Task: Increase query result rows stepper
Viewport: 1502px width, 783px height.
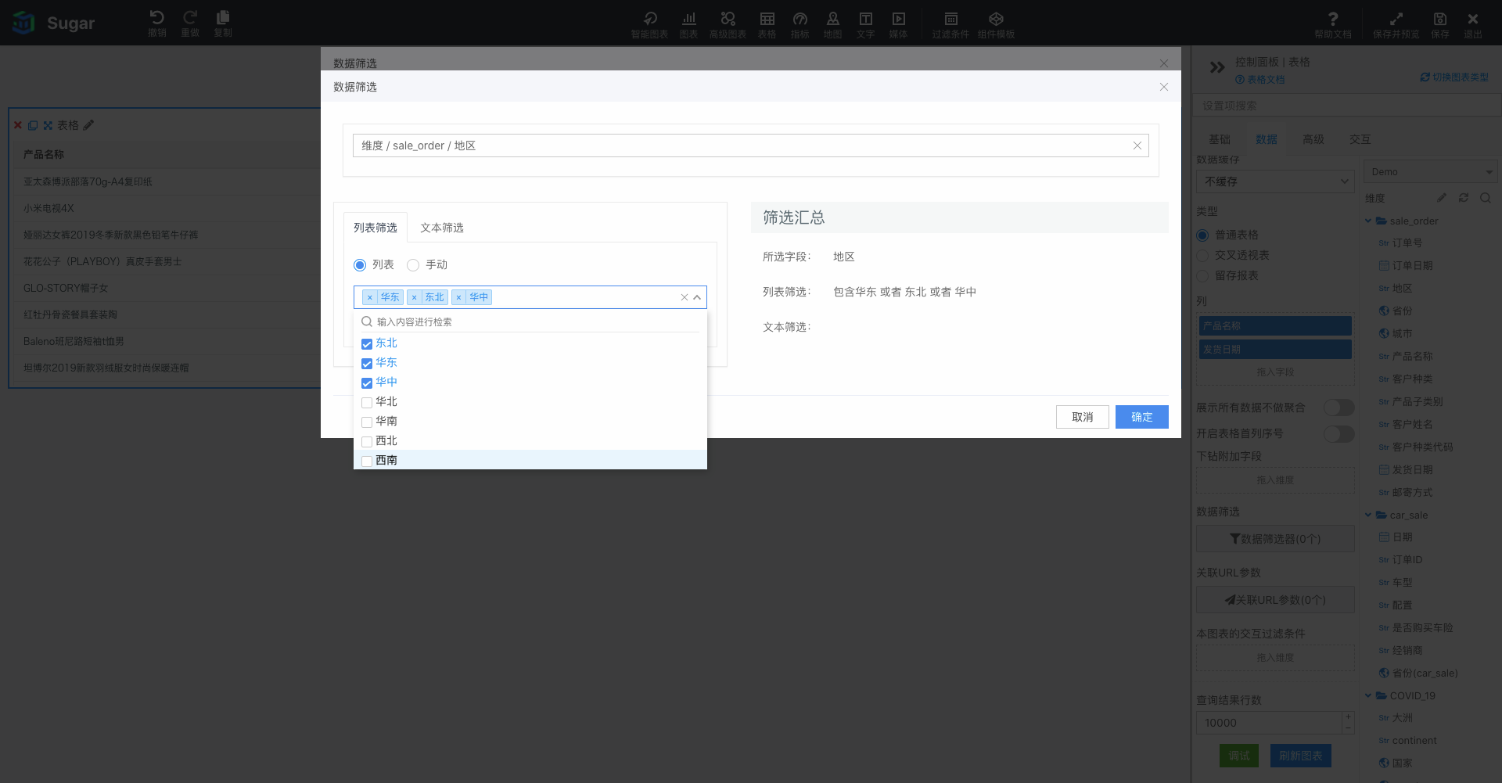Action: [1348, 717]
